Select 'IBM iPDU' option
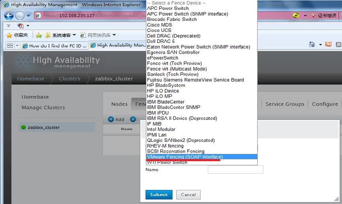Image resolution: width=342 pixels, height=204 pixels. (201, 113)
